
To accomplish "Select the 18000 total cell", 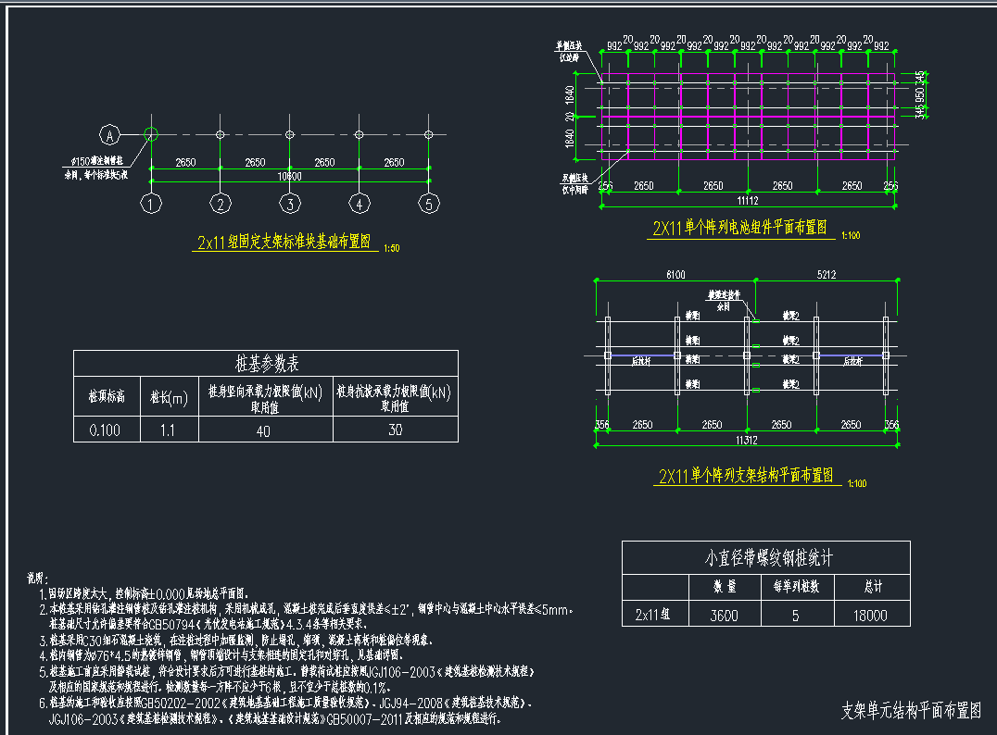I will (871, 615).
